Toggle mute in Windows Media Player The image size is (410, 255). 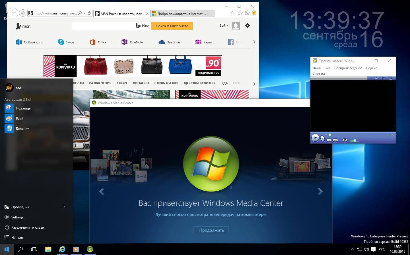(345, 140)
